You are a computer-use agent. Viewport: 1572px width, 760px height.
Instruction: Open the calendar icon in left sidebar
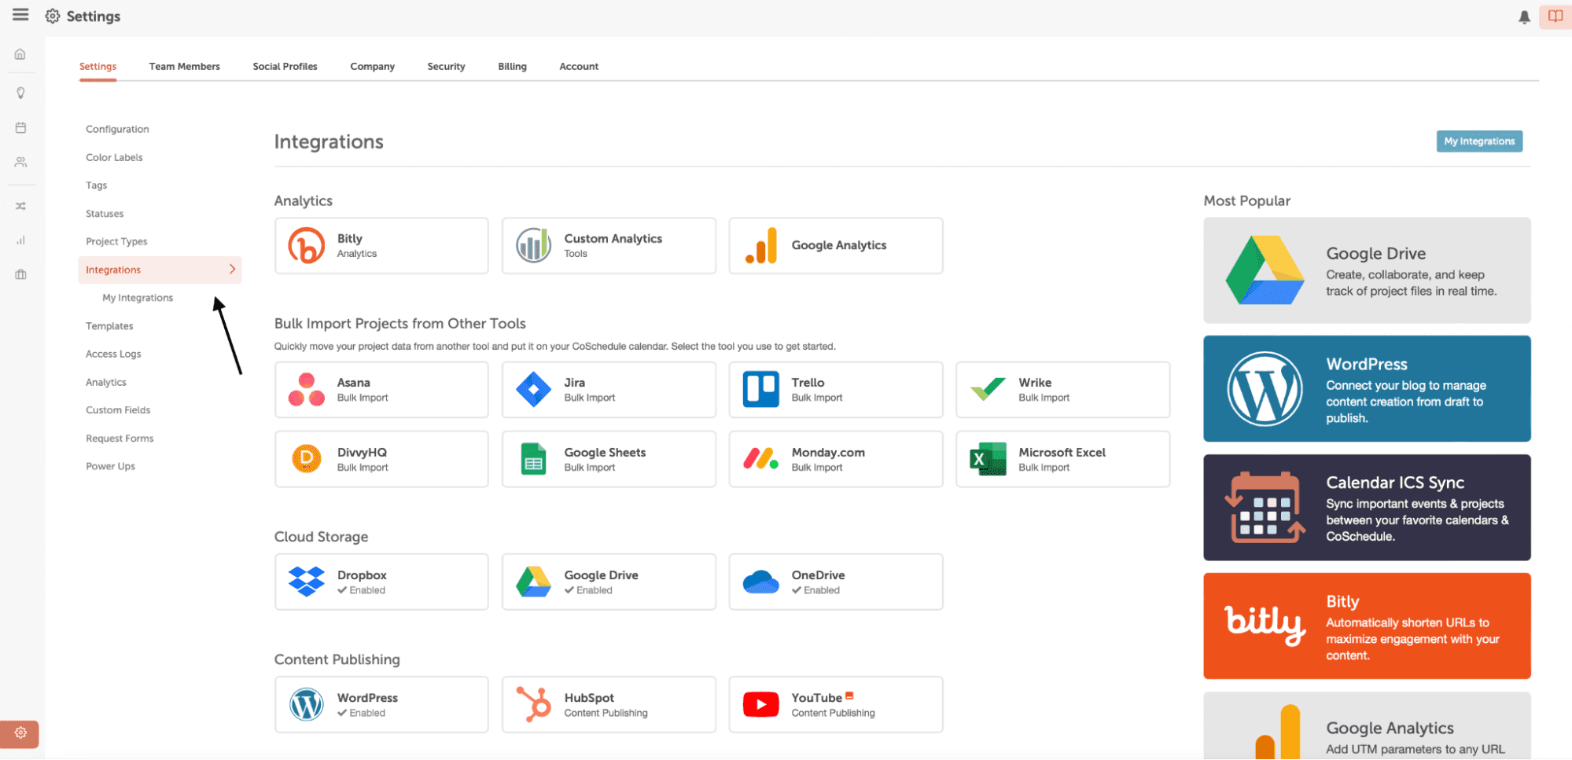coord(20,127)
